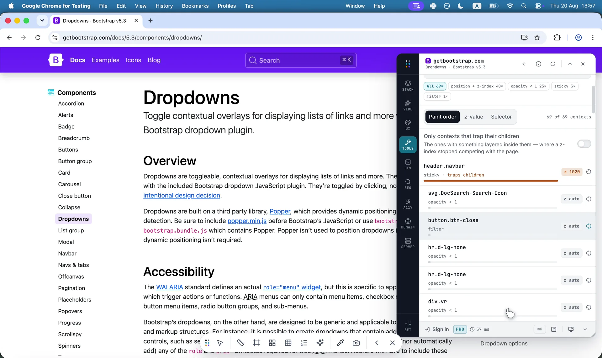
Task: Open the SEO section in the sidebar
Action: point(408,184)
